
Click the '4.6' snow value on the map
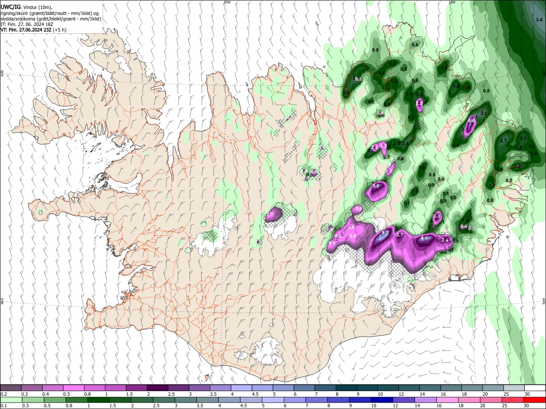pyautogui.click(x=472, y=121)
